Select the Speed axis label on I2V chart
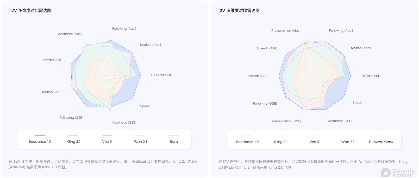The height and width of the screenshot is (178, 419). coord(357,103)
